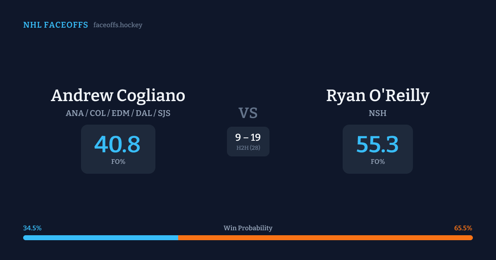Click the 9 – 19 head-to-head record
Image resolution: width=496 pixels, height=260 pixels.
point(248,137)
